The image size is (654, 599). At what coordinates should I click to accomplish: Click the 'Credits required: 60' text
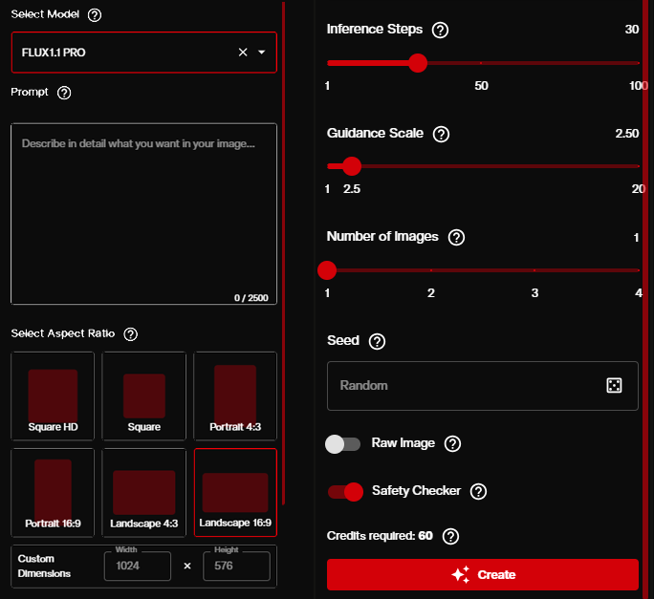click(380, 536)
